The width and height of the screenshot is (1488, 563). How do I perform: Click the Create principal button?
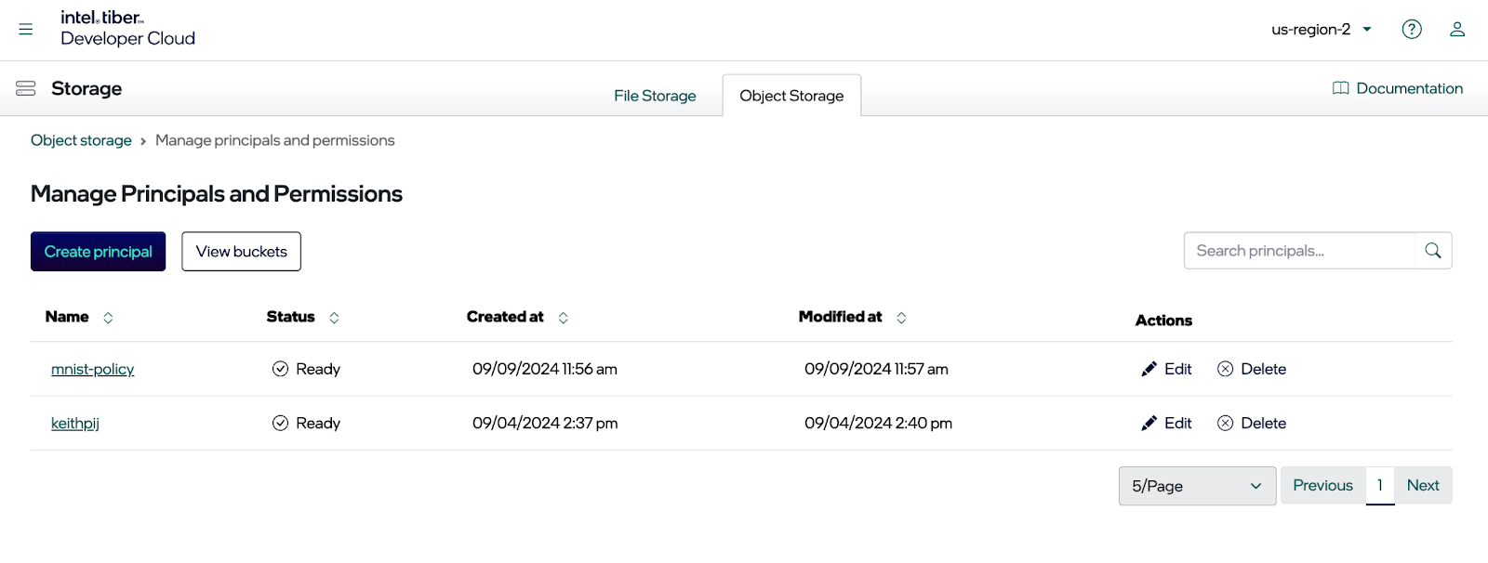point(98,252)
